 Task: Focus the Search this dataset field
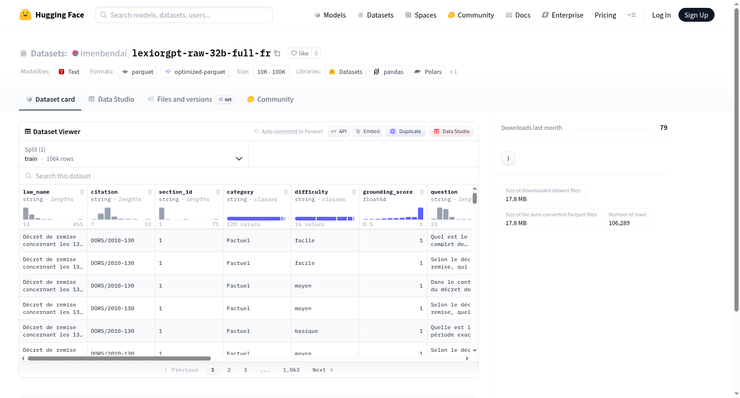pyautogui.click(x=249, y=176)
